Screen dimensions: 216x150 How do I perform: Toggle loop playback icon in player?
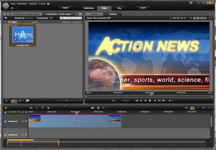pos(113,100)
